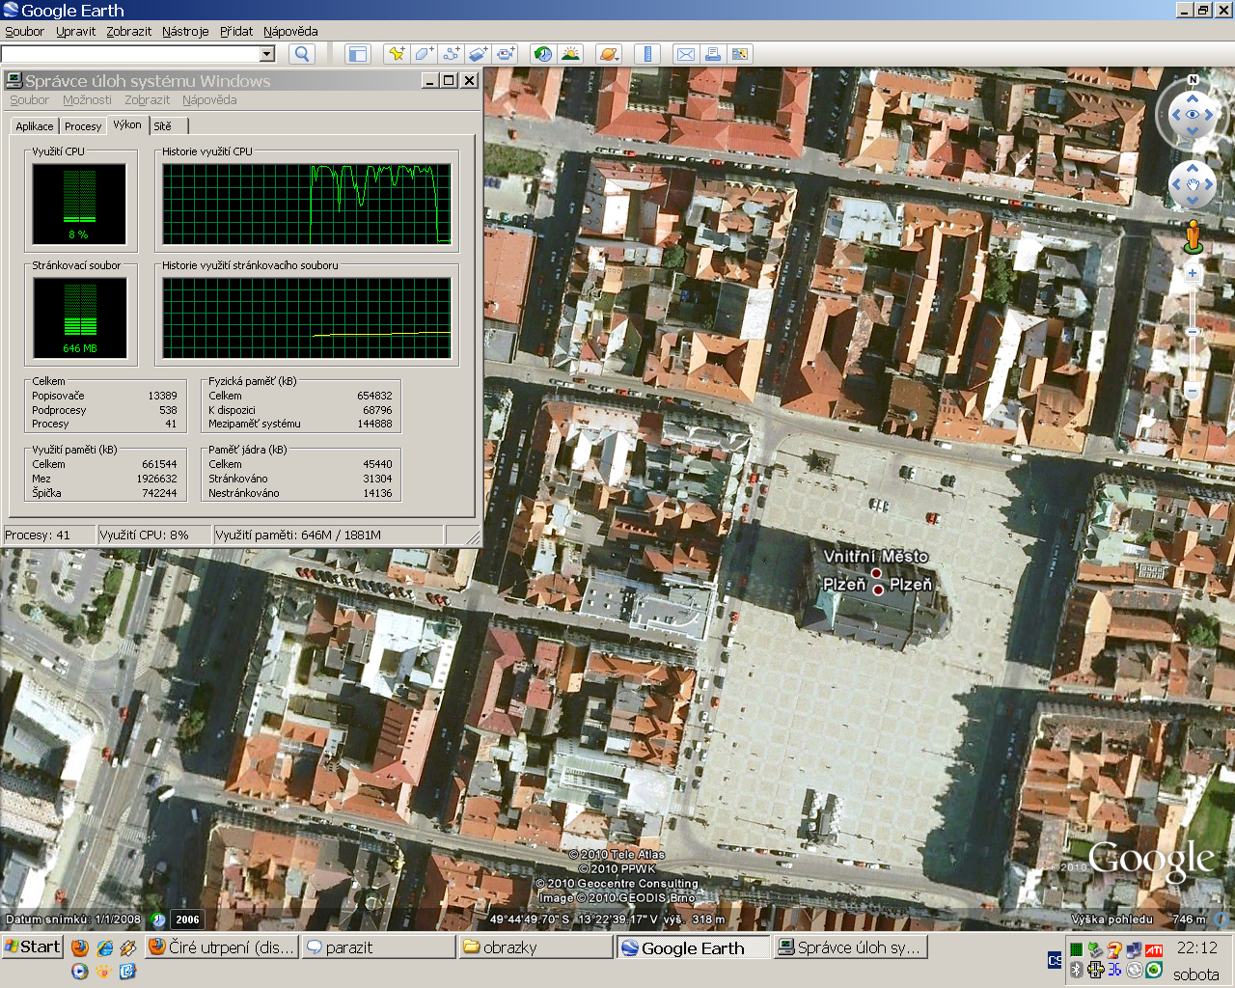Open the search box dropdown arrow
Screen dimensions: 1235x988
pyautogui.click(x=267, y=54)
